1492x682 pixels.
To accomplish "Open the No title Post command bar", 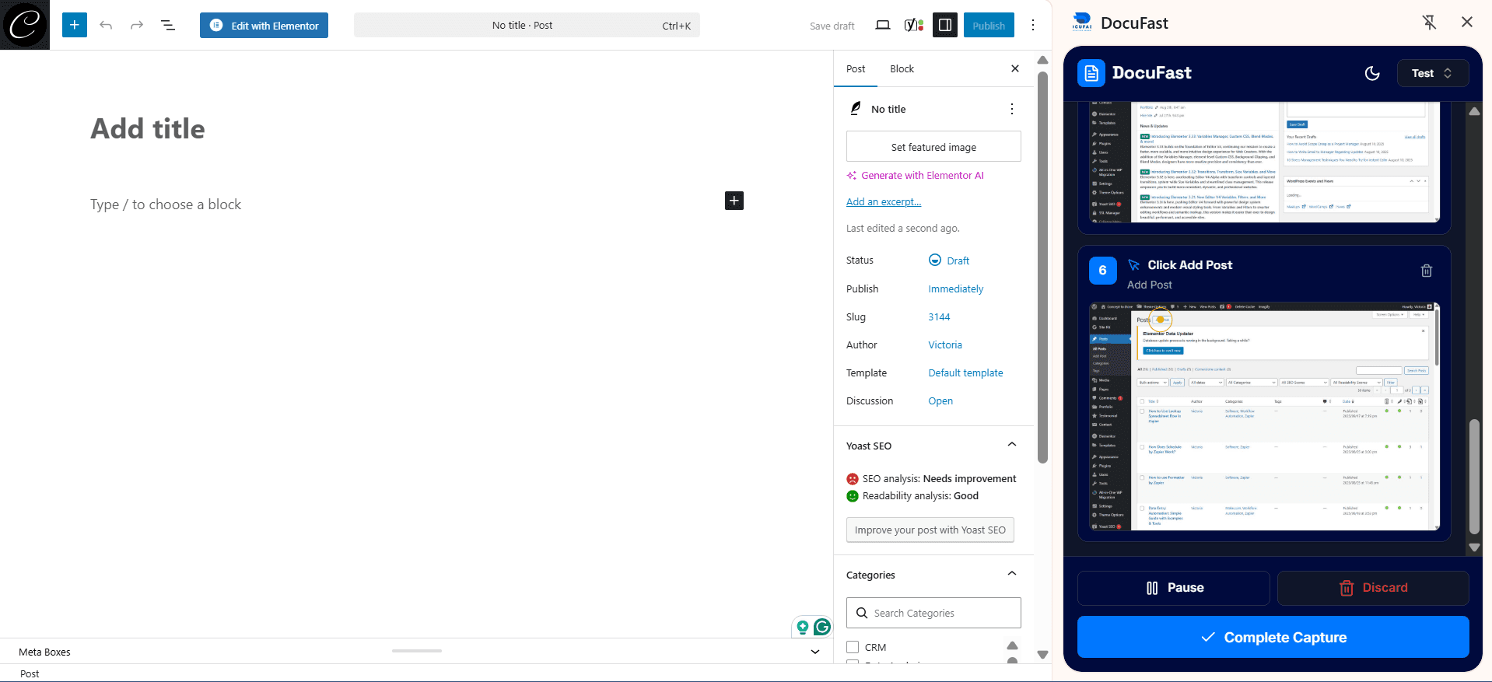I will 527,25.
